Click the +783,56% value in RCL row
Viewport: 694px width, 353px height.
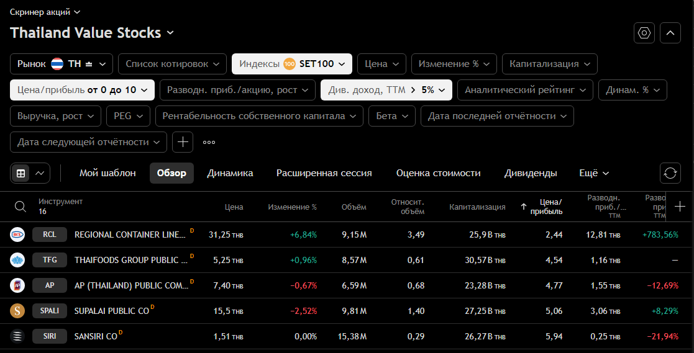[660, 235]
